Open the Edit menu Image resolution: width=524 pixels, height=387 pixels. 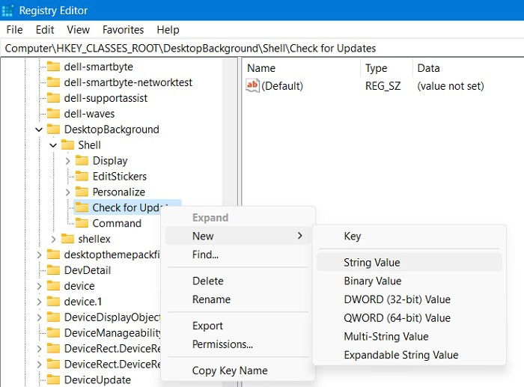pyautogui.click(x=45, y=30)
